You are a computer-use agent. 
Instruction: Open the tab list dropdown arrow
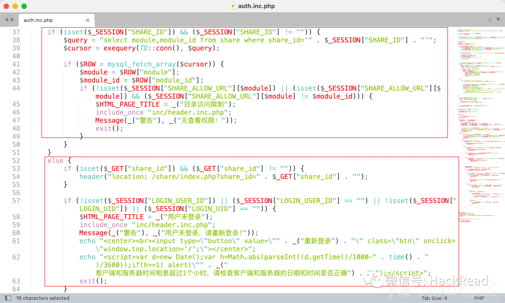point(498,20)
